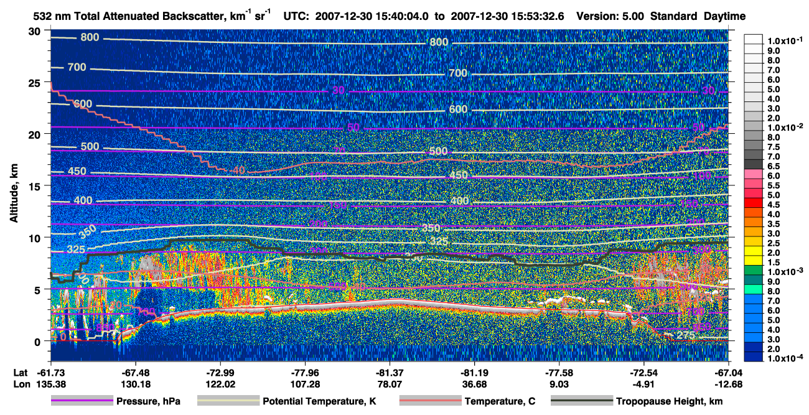Click the longitude value '-12.68'
Image resolution: width=809 pixels, height=415 pixels.
[x=728, y=384]
